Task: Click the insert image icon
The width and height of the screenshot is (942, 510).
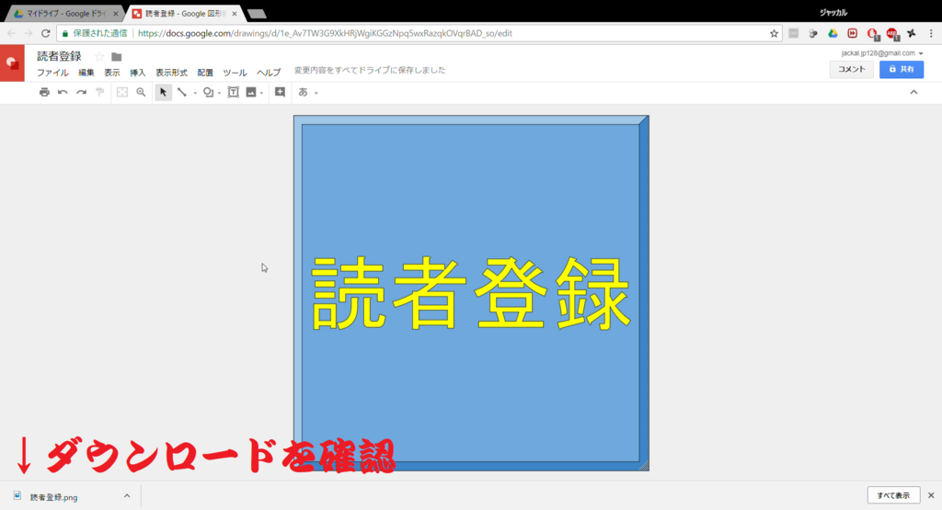Action: [251, 93]
